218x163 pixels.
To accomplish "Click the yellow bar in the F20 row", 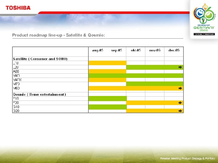I will point(155,103).
